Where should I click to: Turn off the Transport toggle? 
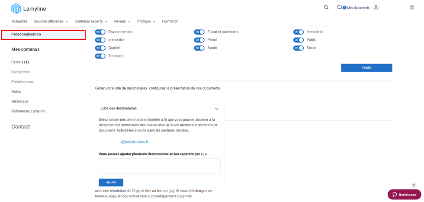100,56
